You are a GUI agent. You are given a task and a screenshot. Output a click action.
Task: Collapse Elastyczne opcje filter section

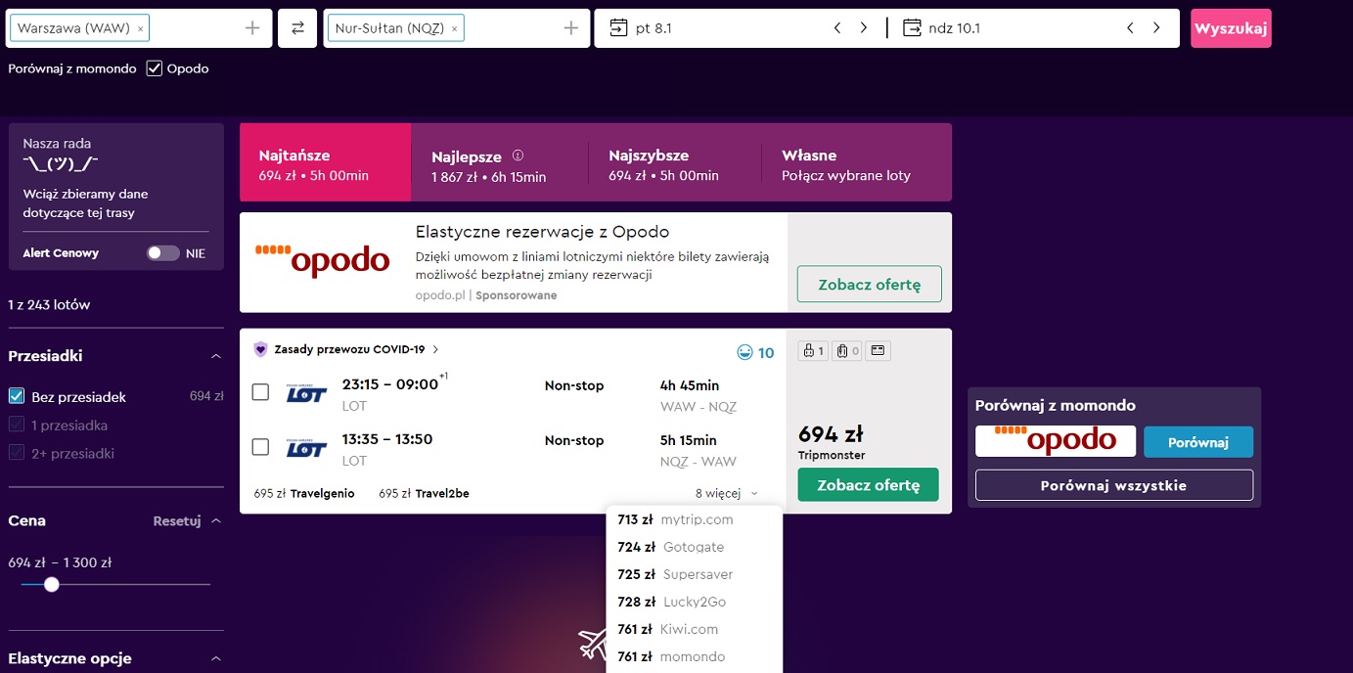tap(216, 658)
